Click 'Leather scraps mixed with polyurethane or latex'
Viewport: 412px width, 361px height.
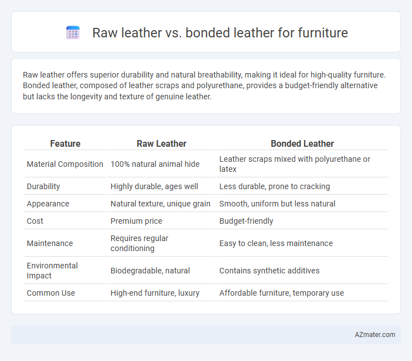[x=295, y=164]
